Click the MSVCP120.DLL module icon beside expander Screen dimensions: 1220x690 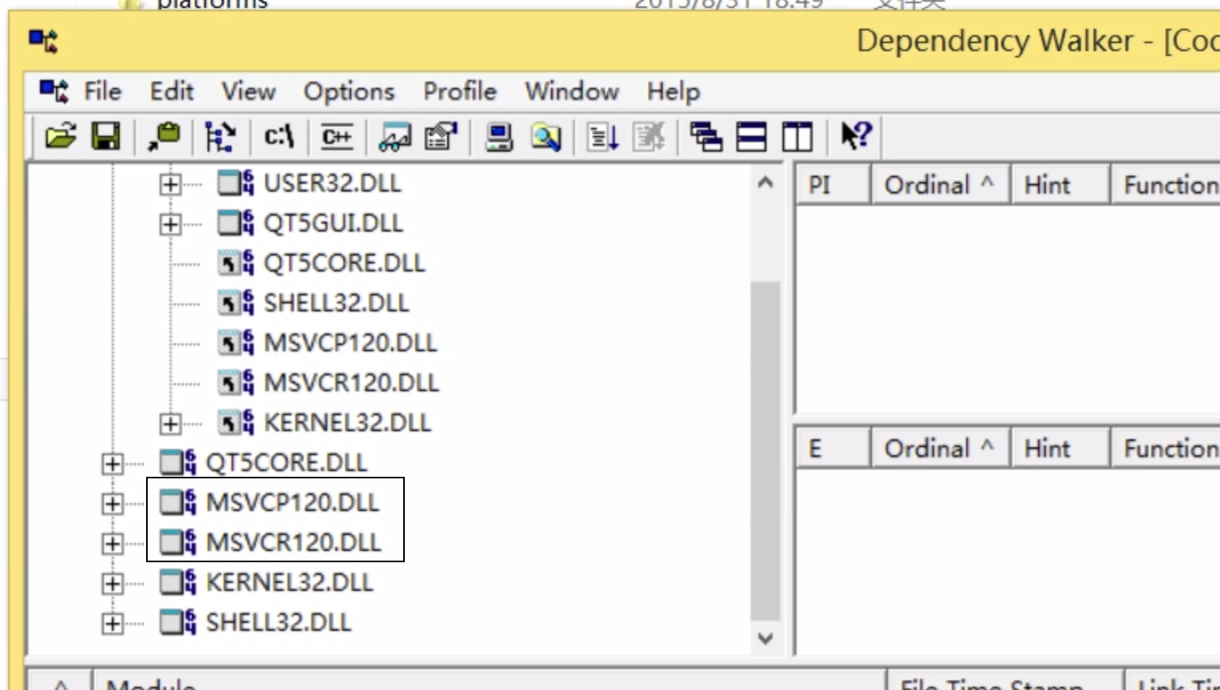point(177,502)
